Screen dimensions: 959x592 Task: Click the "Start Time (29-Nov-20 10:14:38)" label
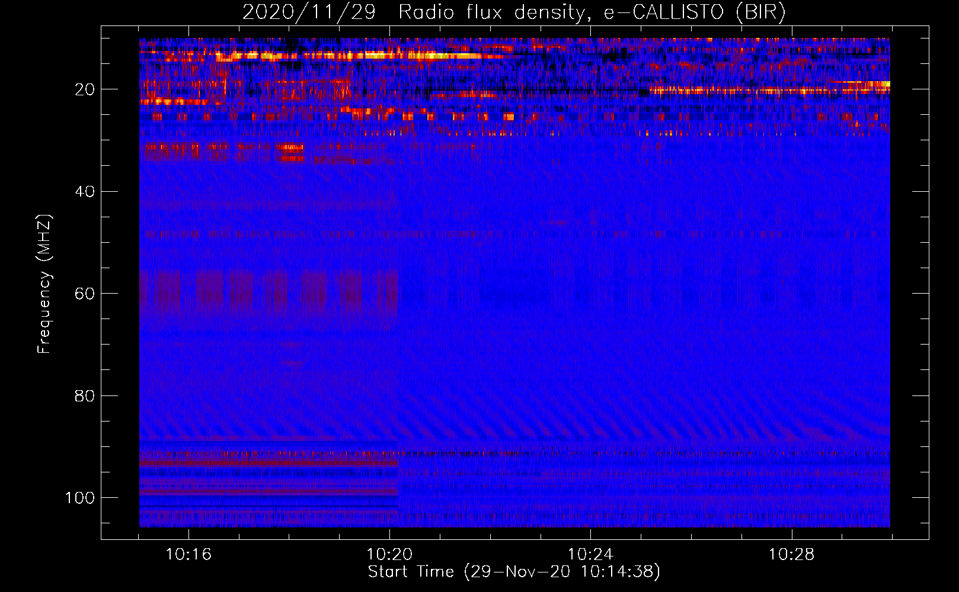514,572
